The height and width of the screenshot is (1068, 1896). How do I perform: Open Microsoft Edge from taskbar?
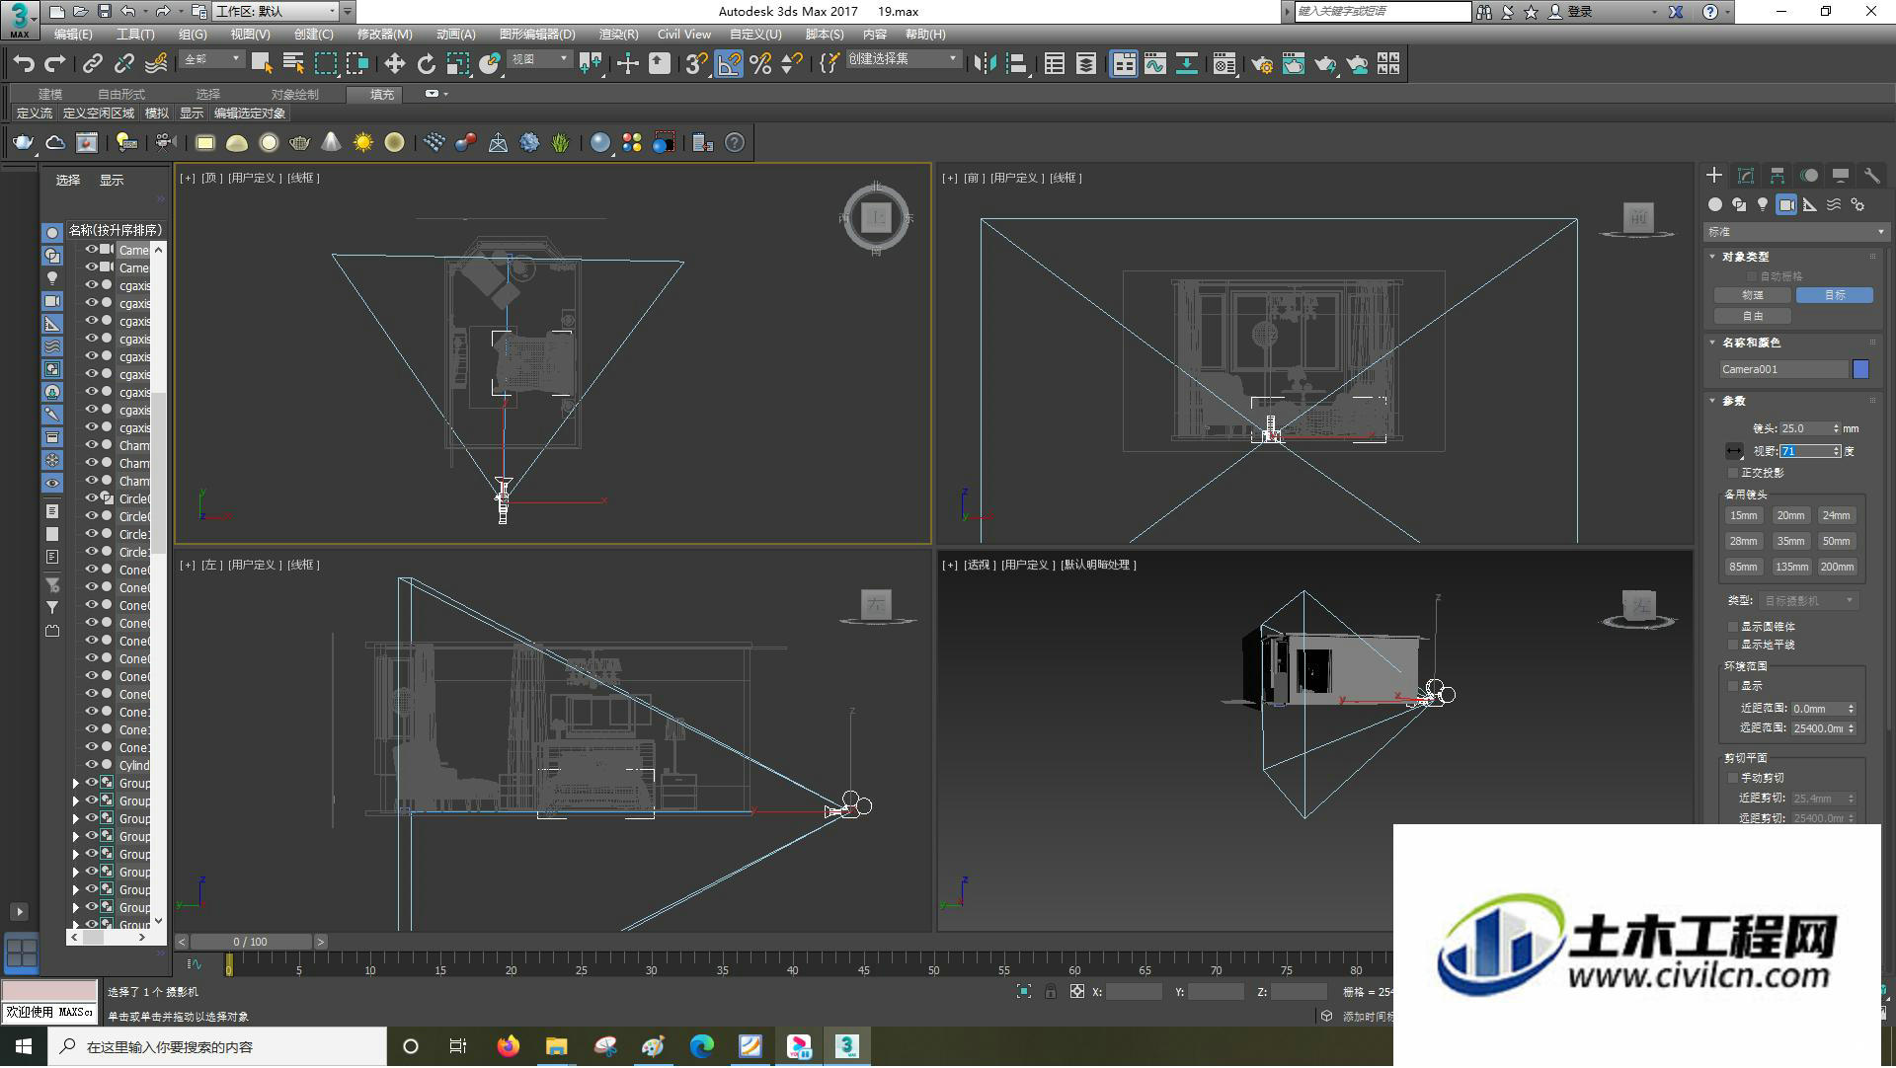702,1046
